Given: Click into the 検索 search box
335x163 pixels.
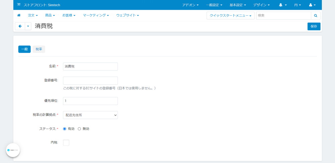Looking at the screenshot, I should pyautogui.click(x=283, y=16).
